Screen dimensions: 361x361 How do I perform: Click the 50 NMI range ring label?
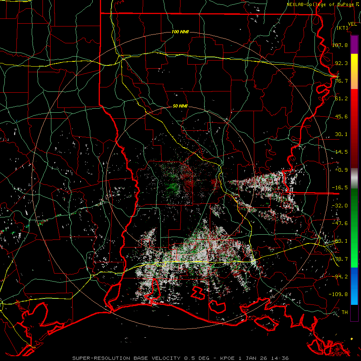point(180,106)
